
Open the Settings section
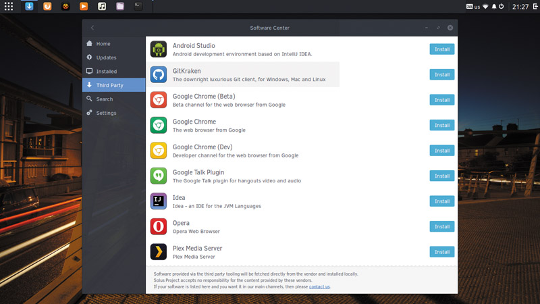click(113, 113)
